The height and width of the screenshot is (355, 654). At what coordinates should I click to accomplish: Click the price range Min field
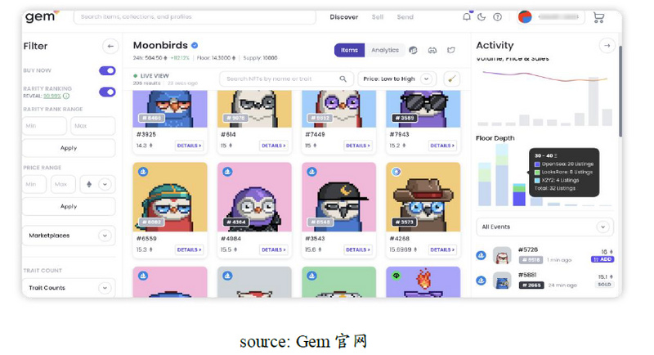pos(34,184)
